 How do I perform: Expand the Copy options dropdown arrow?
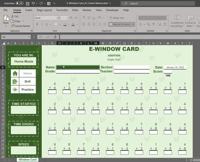click(23, 21)
